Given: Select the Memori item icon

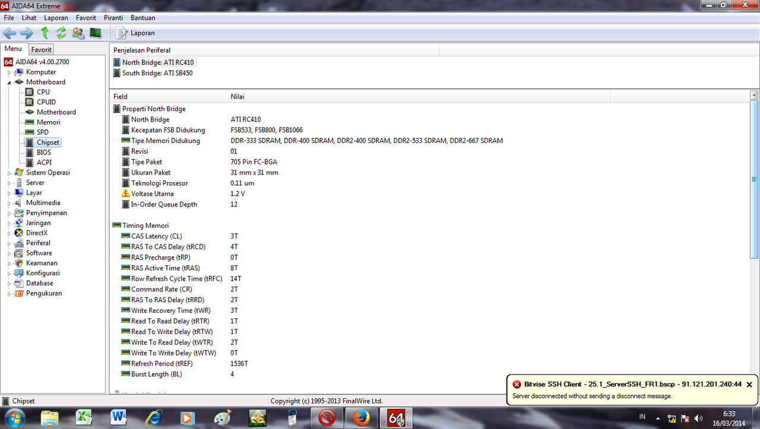Looking at the screenshot, I should coord(30,122).
